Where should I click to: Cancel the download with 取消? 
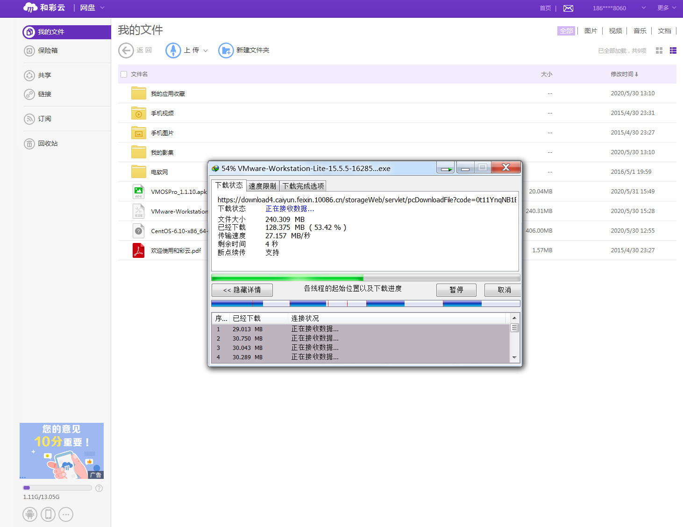point(503,290)
